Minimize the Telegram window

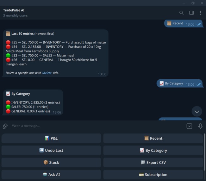tap(184, 3)
